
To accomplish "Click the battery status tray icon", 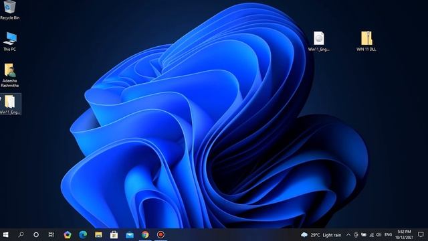I will pos(364,235).
